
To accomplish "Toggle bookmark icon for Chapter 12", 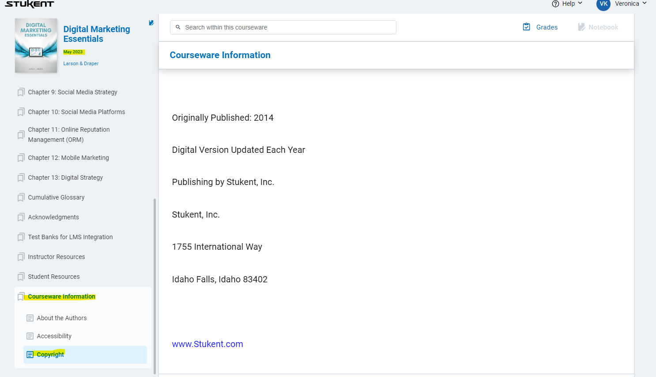I will coord(21,158).
